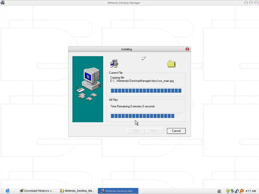This screenshot has height=194, width=259.
Task: Close the Installing dialog with the red button
Action: (x=187, y=49)
